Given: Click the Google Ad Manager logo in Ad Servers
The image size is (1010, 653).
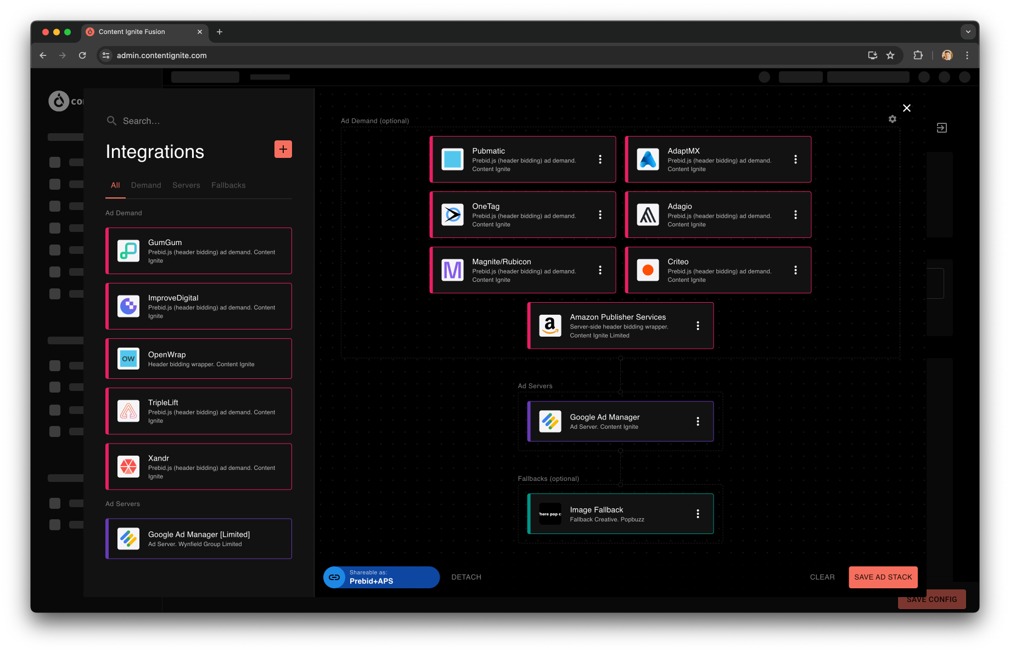Looking at the screenshot, I should (x=551, y=422).
